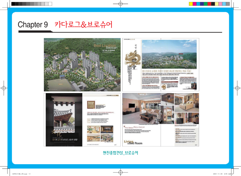Click the "Chapter 9" heading text
The width and height of the screenshot is (241, 176).
point(33,25)
